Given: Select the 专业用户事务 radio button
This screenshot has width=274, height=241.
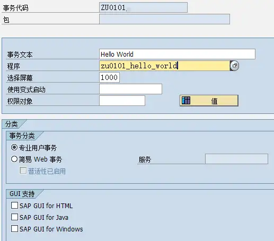Looking at the screenshot, I should (14, 147).
